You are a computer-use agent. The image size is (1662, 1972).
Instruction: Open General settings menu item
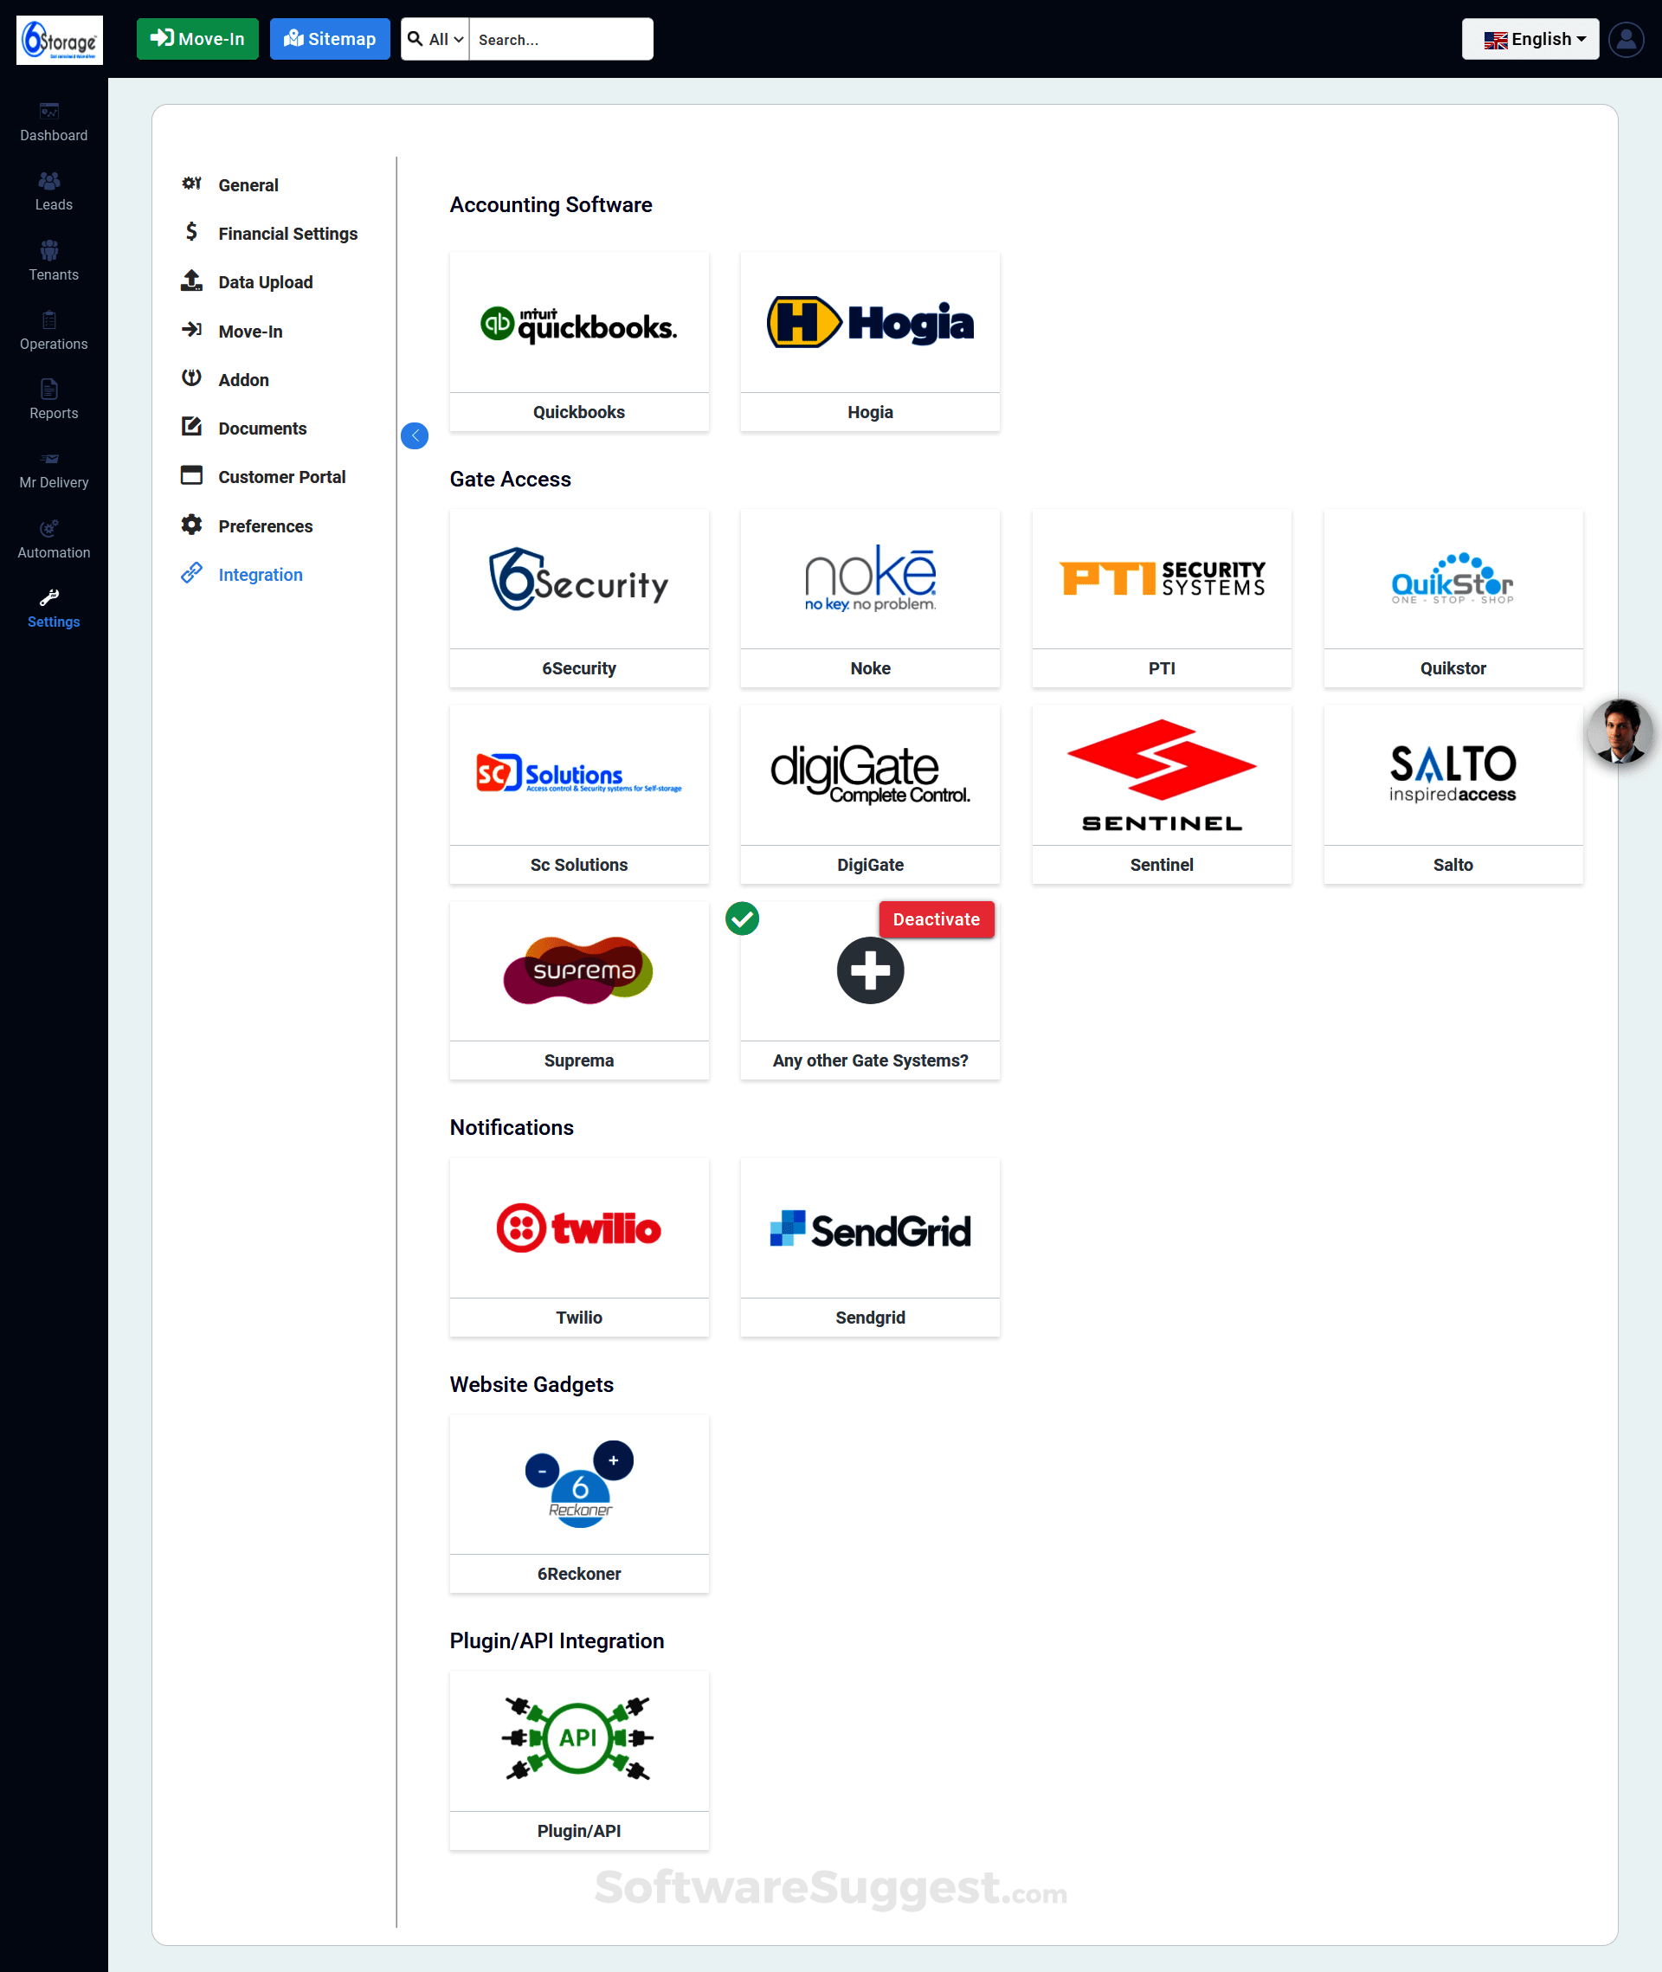coord(248,184)
